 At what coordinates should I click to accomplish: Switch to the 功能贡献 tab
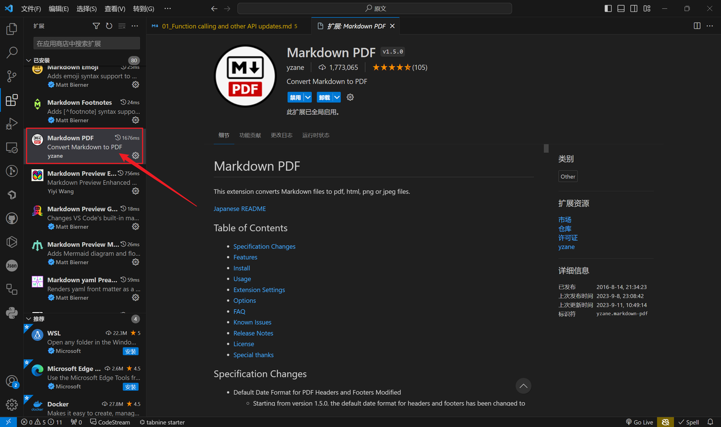coord(250,135)
